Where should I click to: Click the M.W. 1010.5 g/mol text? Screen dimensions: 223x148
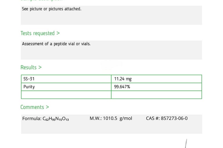(111, 118)
